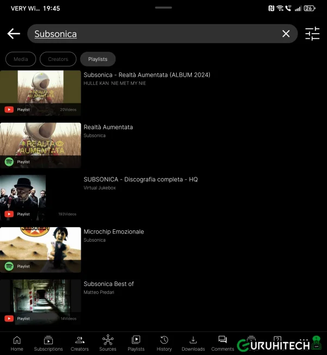Go to the Home tab

pos(17,343)
